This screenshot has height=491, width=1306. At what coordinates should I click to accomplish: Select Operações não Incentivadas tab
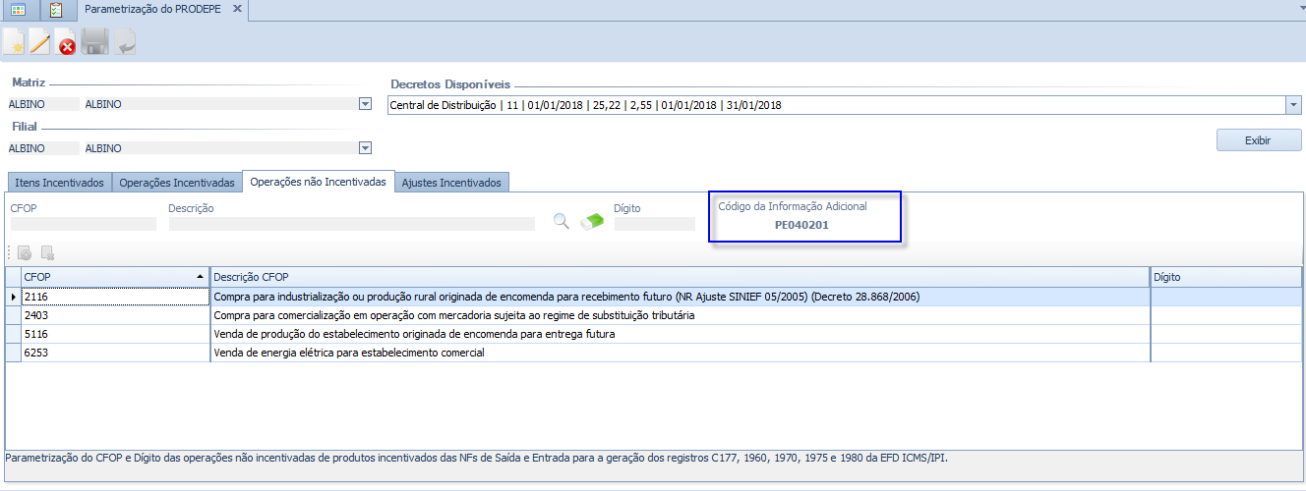(x=318, y=182)
